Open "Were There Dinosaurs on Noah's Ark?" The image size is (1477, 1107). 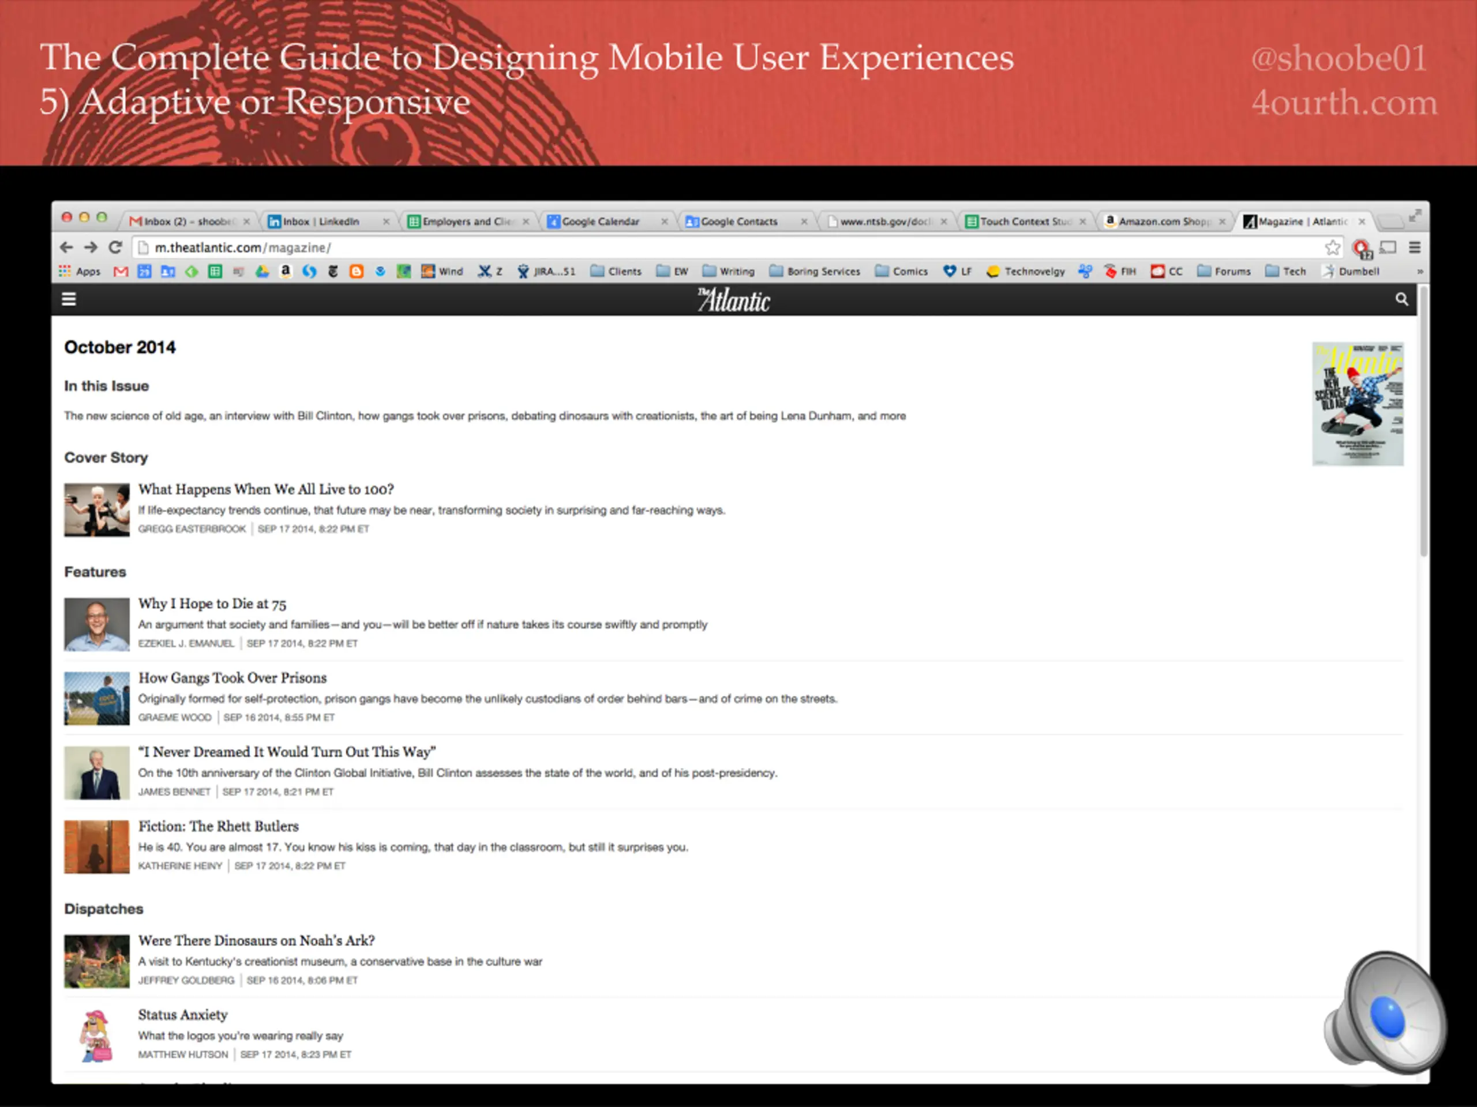pyautogui.click(x=256, y=940)
